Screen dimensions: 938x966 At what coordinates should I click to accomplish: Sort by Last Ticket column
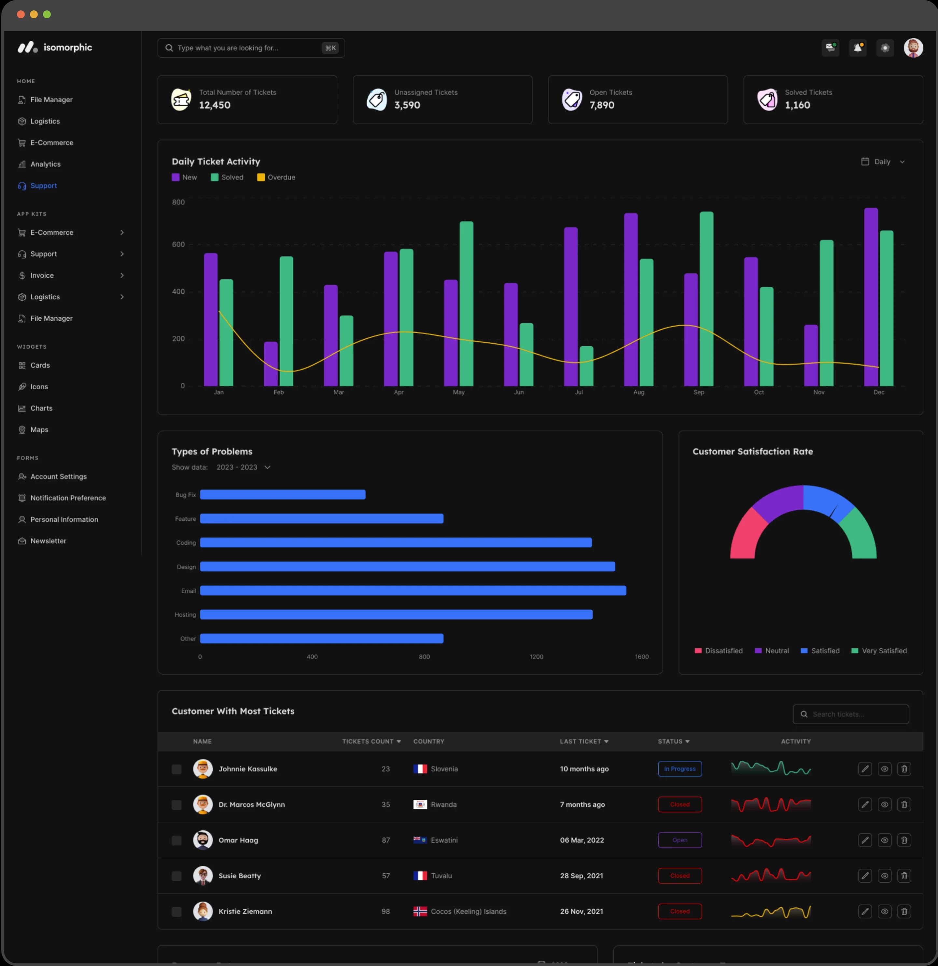click(584, 741)
